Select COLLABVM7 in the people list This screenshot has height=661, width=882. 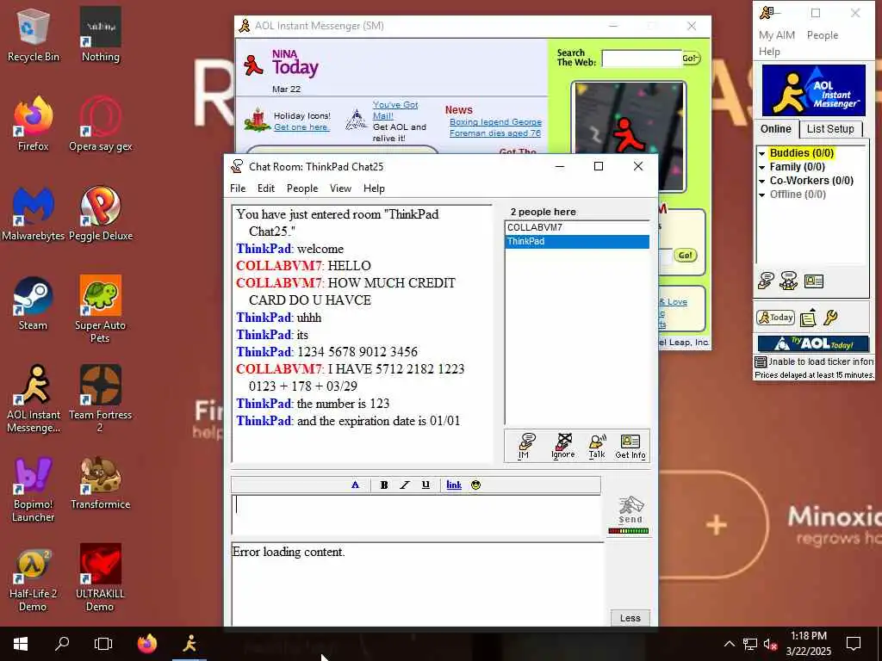pos(577,227)
